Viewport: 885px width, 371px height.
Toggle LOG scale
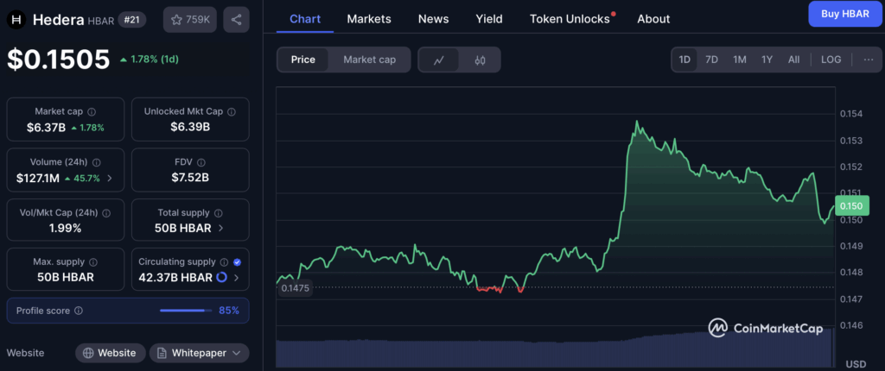coord(831,60)
